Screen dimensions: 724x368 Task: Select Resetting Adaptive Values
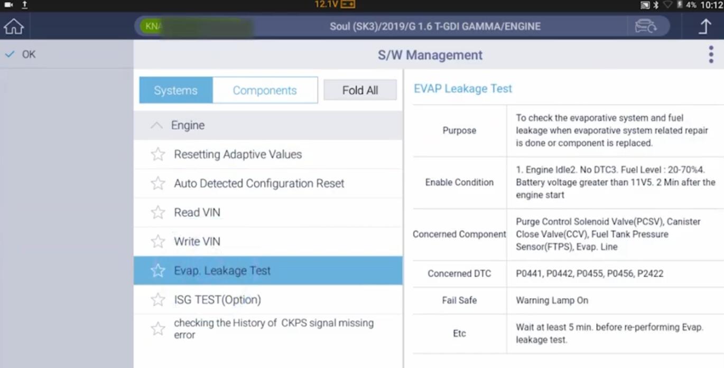pos(268,154)
